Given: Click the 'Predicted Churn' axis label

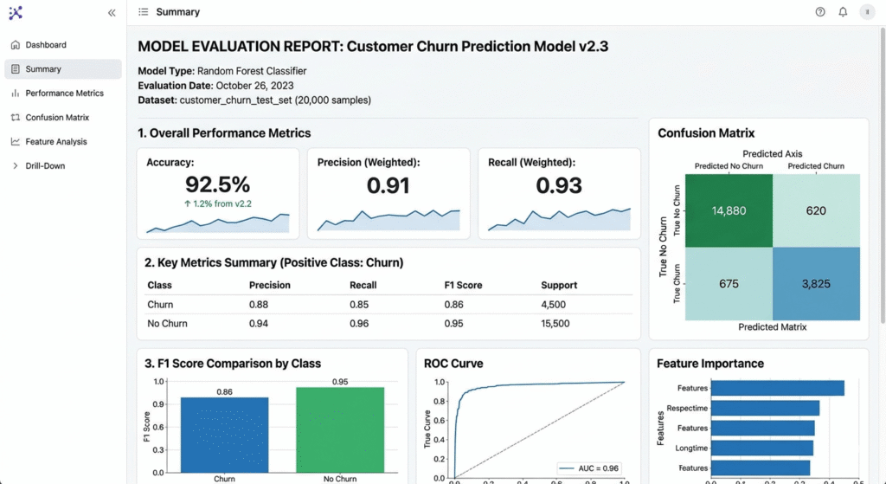Looking at the screenshot, I should pyautogui.click(x=816, y=166).
